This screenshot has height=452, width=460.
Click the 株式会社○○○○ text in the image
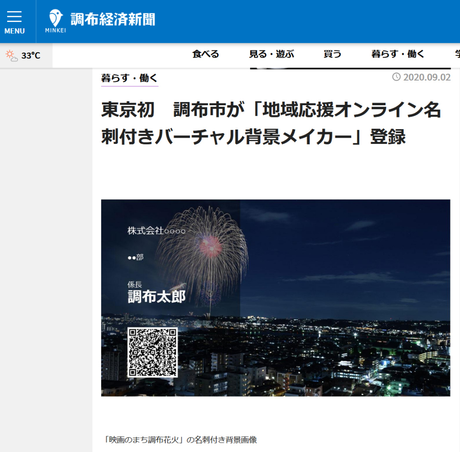point(156,231)
